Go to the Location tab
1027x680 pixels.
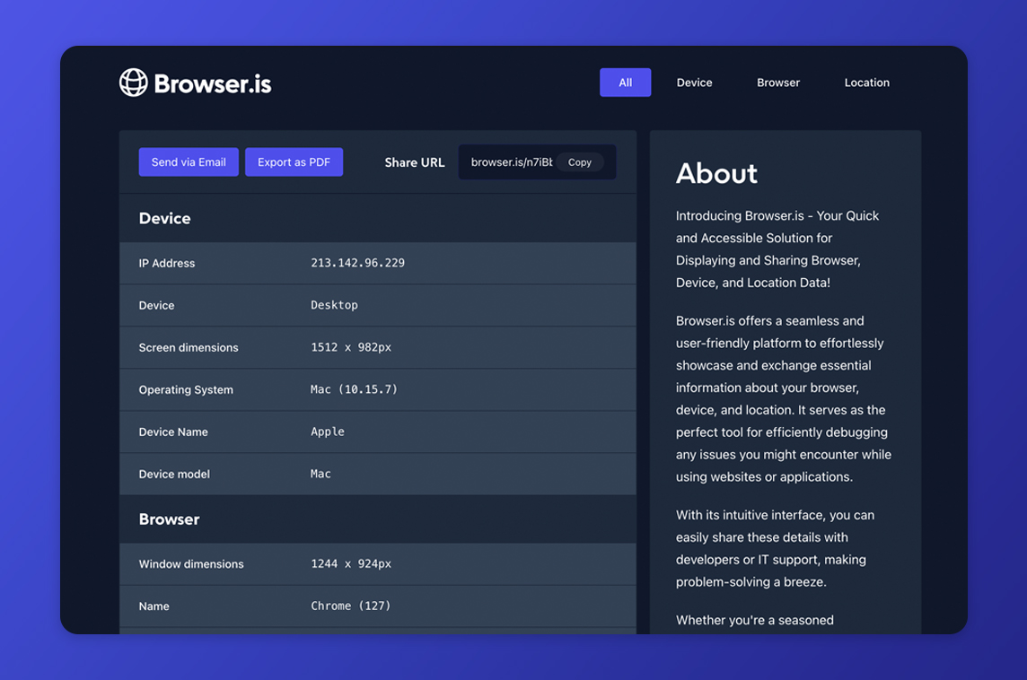[866, 83]
